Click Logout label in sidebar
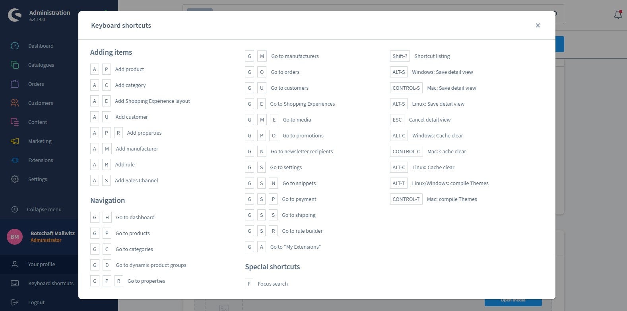Image resolution: width=627 pixels, height=311 pixels. [x=36, y=302]
